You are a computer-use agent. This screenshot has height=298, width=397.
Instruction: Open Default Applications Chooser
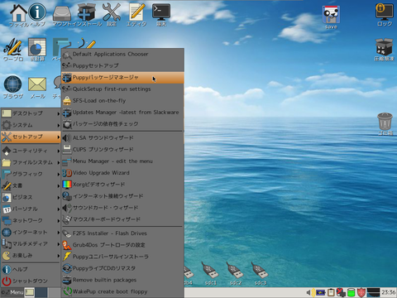coord(122,55)
